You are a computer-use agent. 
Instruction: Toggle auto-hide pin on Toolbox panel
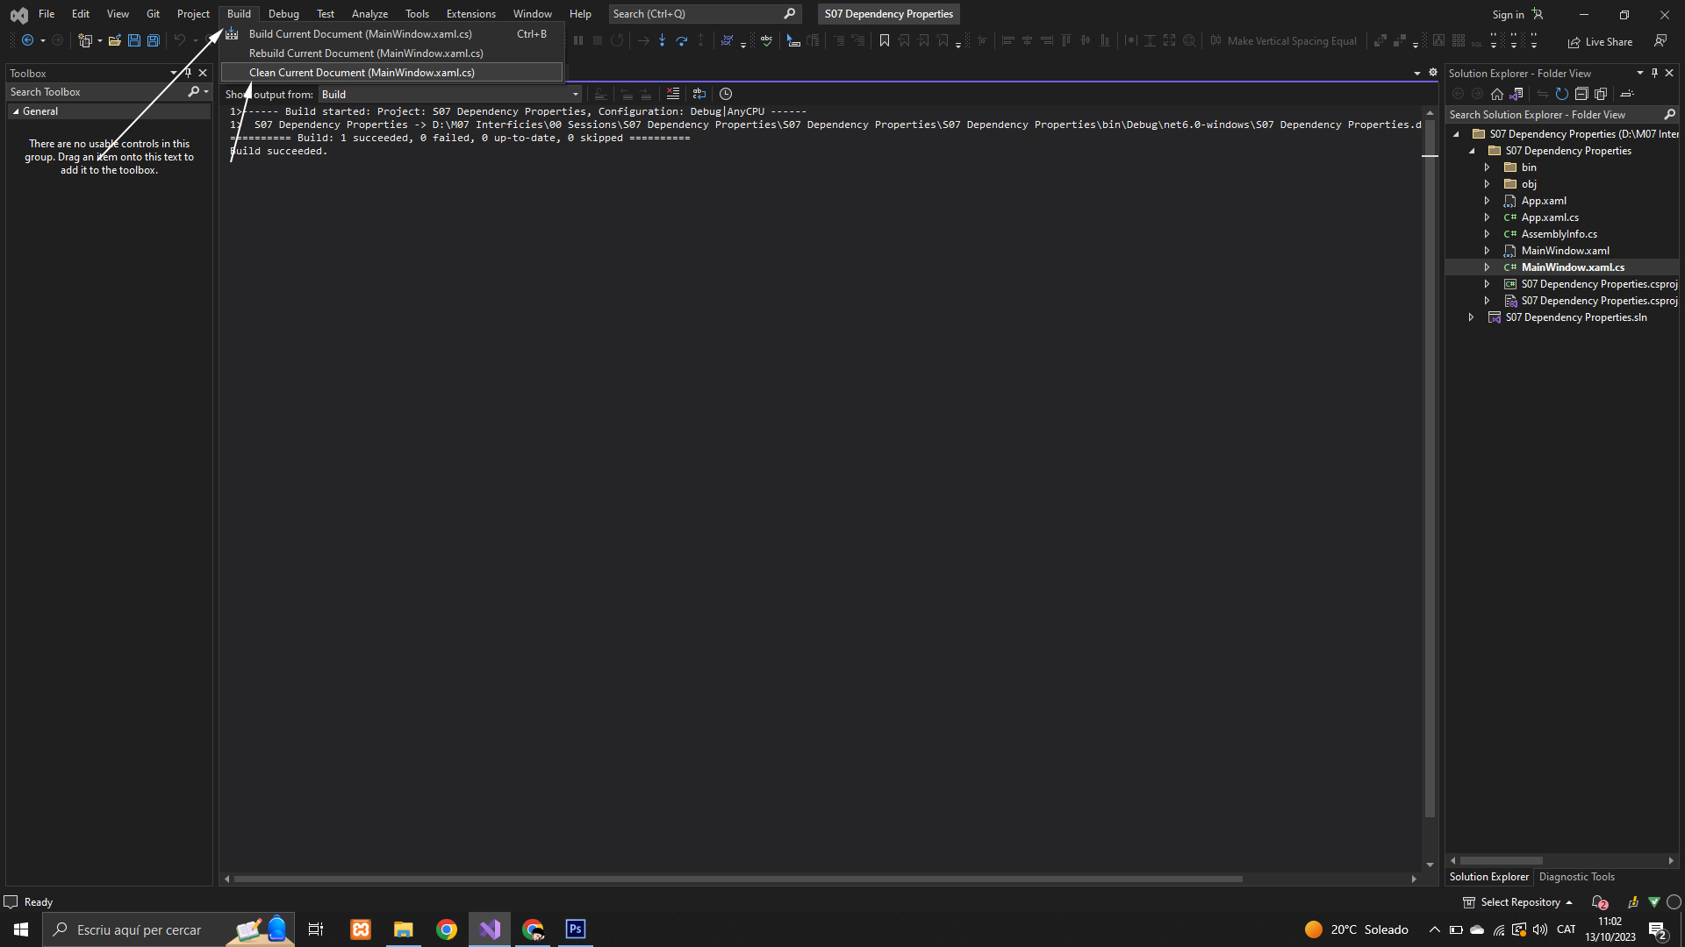[x=188, y=73]
